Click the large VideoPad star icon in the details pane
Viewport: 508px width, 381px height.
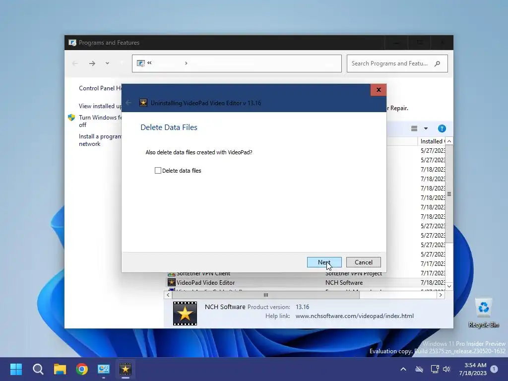click(185, 314)
